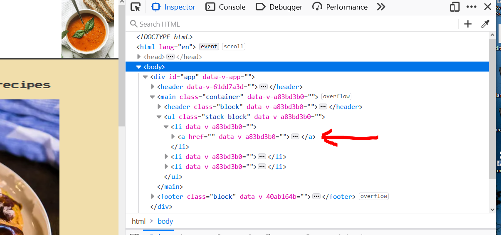Show more DevTools tabs with the double chevron

381,7
